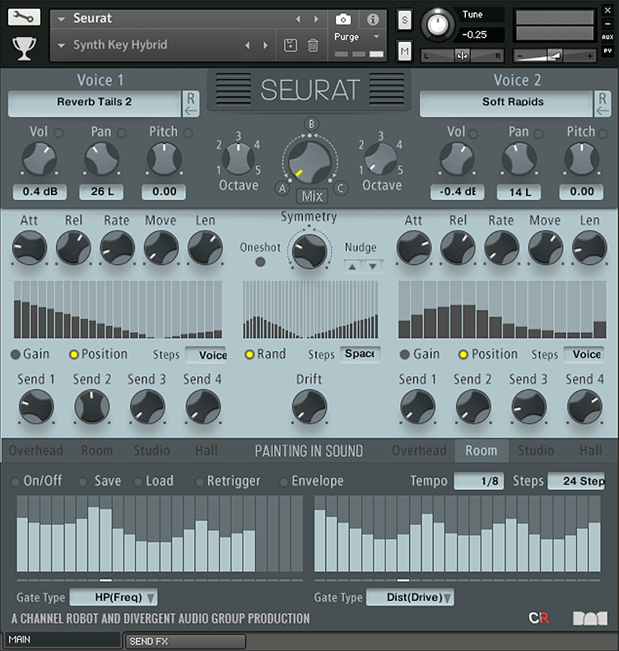The width and height of the screenshot is (619, 651).
Task: Click the trash delete icon
Action: [313, 45]
